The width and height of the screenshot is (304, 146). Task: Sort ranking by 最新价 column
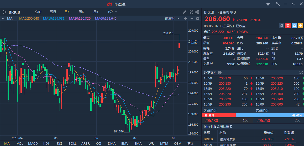[269, 133]
